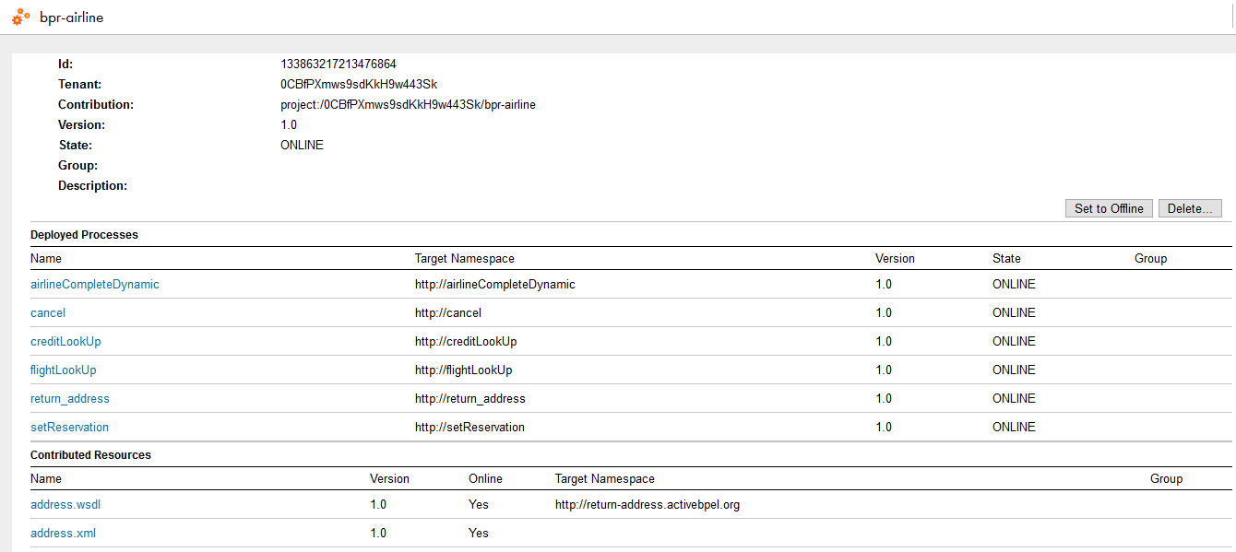
Task: Select the Tenant value 0CBfPXmws9sdKkH9w443Sk
Action: click(x=359, y=85)
